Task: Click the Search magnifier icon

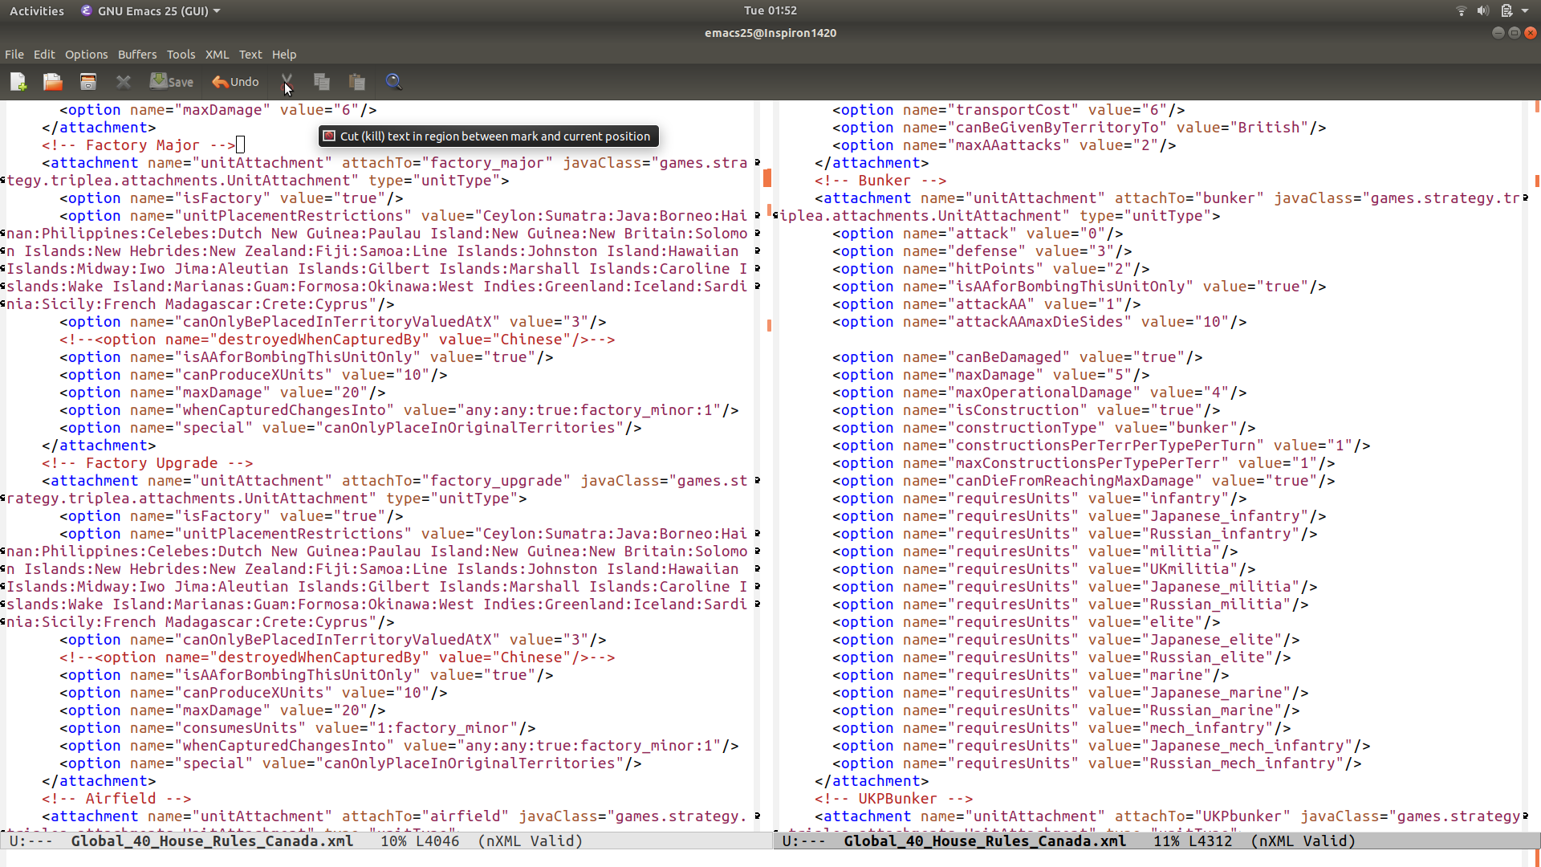Action: (393, 82)
